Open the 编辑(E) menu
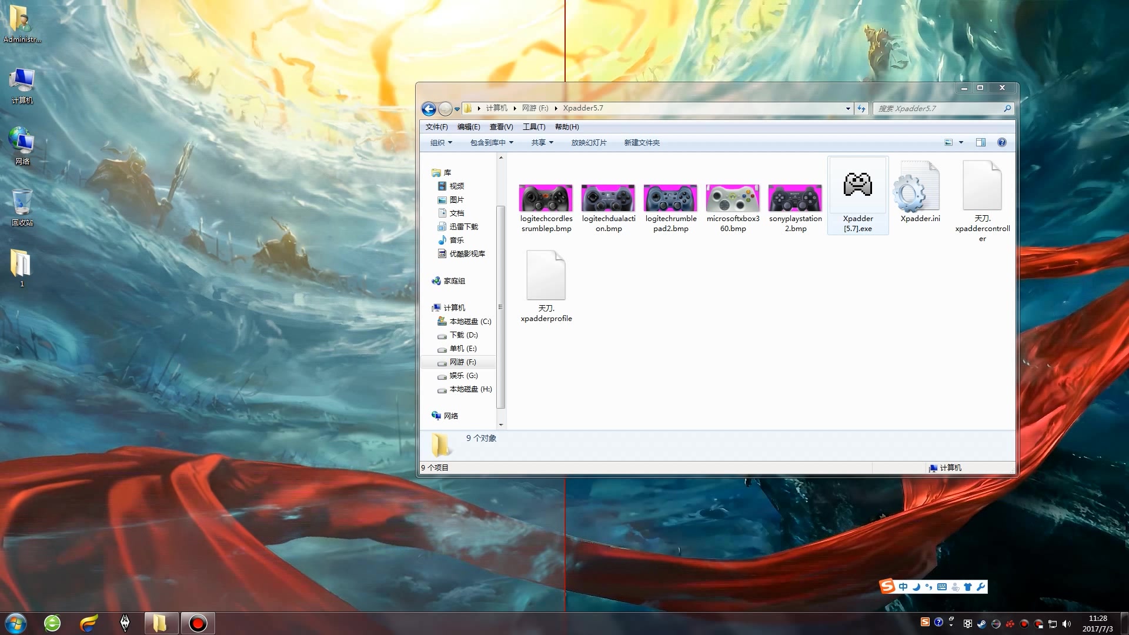 pos(469,127)
